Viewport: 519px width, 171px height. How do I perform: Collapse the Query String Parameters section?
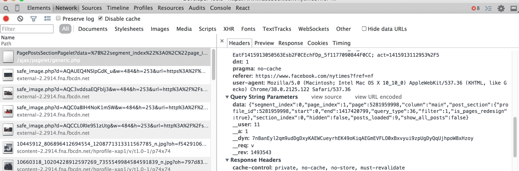coord(227,97)
